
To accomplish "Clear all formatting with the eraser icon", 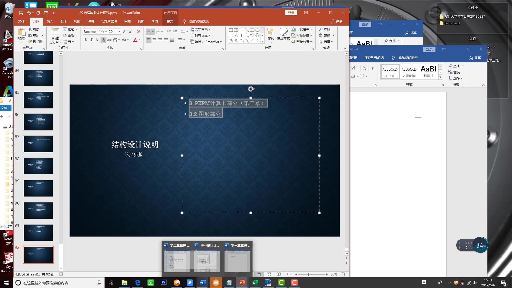I will [x=138, y=31].
